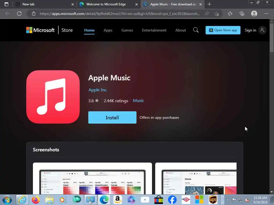Open the tab actions menu icon
274x205 pixels.
[x=6, y=4]
